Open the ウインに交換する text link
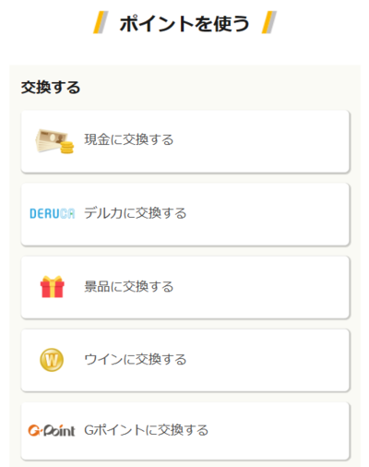Image resolution: width=369 pixels, height=467 pixels. [136, 359]
